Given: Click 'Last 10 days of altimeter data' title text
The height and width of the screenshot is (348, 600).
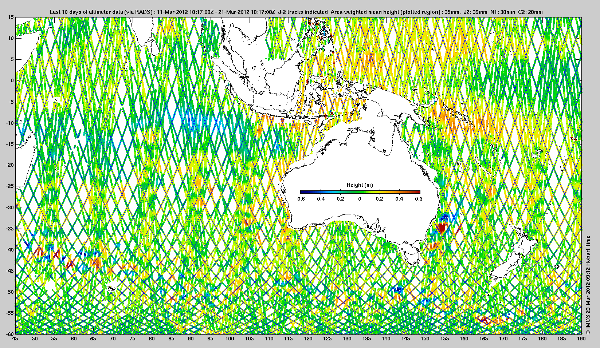Looking at the screenshot, I should click(x=86, y=12).
